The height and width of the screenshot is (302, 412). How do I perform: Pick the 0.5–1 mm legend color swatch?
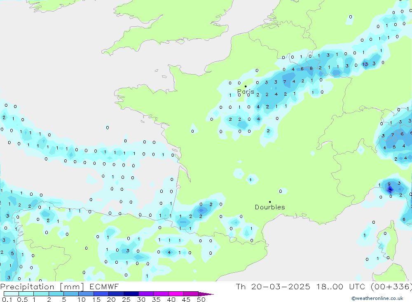[x=26, y=294]
